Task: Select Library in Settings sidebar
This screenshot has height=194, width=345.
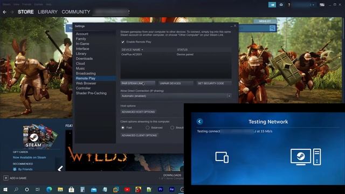Action: [81, 54]
